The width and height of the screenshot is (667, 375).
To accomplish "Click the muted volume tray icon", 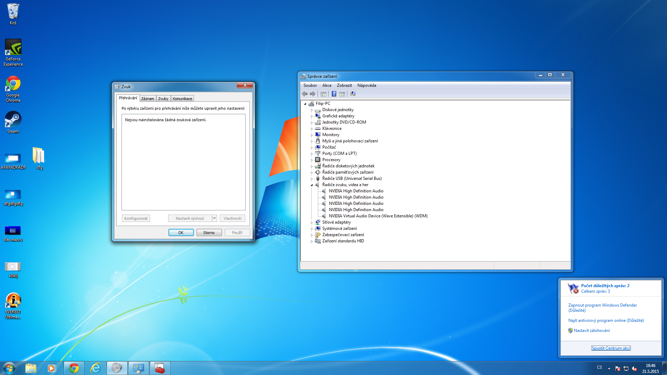I will pos(634,368).
